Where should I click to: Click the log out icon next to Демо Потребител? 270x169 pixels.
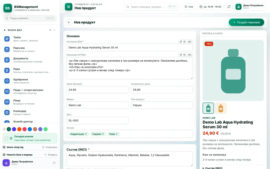tap(54, 163)
